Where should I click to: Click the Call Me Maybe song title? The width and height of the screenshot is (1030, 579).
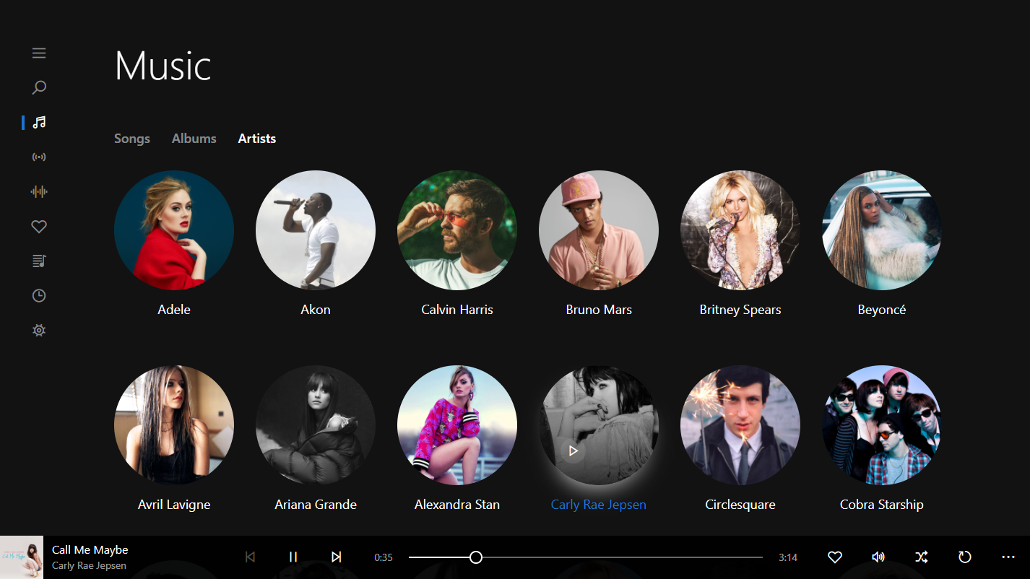pos(90,550)
